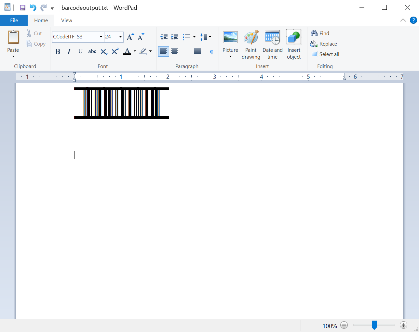The width and height of the screenshot is (419, 332).
Task: Open the text color palette dropdown
Action: tap(135, 51)
